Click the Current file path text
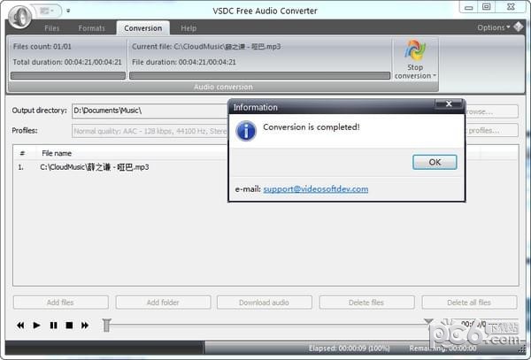The image size is (531, 360). [206, 46]
